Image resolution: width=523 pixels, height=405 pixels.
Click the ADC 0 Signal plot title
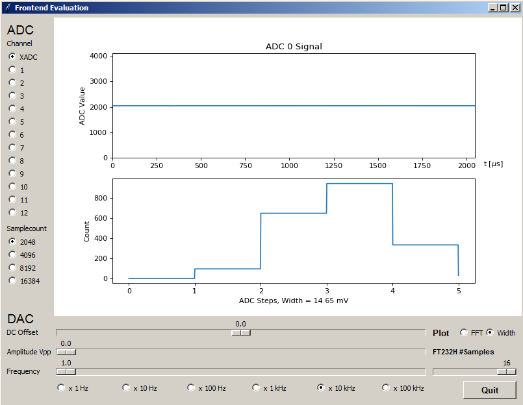click(294, 46)
